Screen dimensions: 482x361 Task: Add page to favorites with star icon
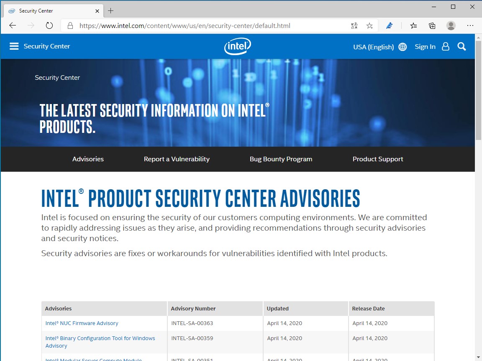coord(369,25)
